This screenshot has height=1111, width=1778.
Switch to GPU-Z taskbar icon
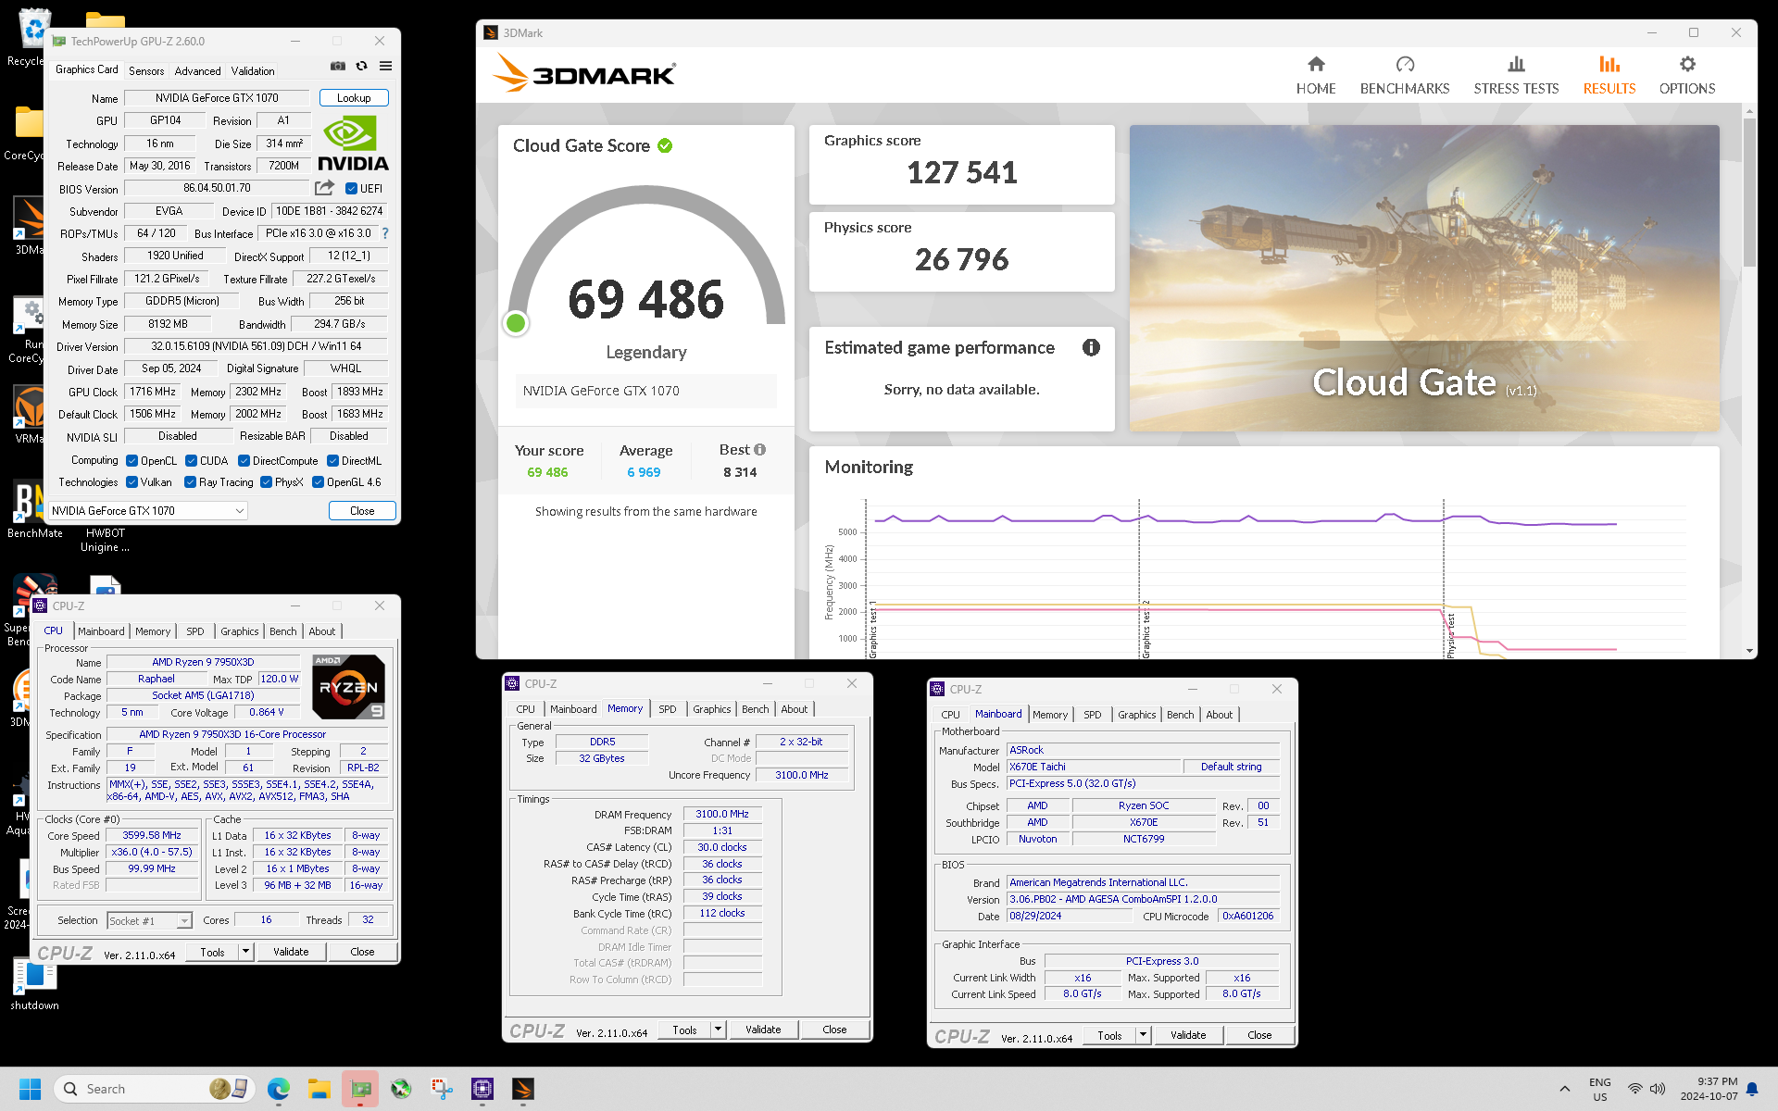click(x=360, y=1089)
